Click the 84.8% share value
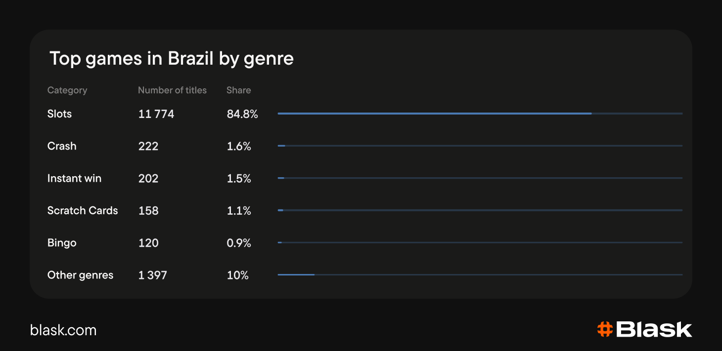The width and height of the screenshot is (722, 351). [242, 114]
